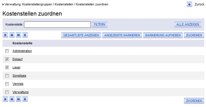
Task: Uncheck the Einkauf checkbox
Action: tap(7, 59)
